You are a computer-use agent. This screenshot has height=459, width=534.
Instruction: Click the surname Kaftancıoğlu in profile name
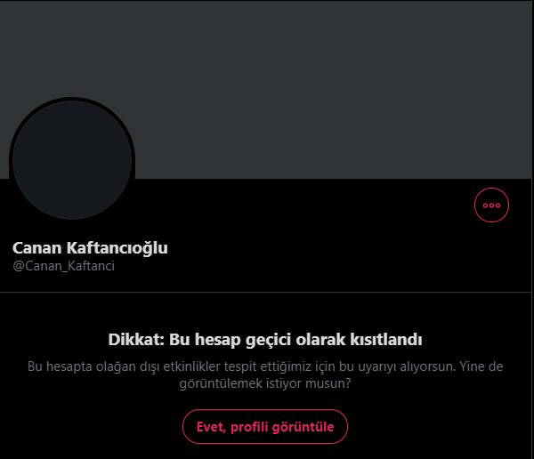pyautogui.click(x=117, y=248)
